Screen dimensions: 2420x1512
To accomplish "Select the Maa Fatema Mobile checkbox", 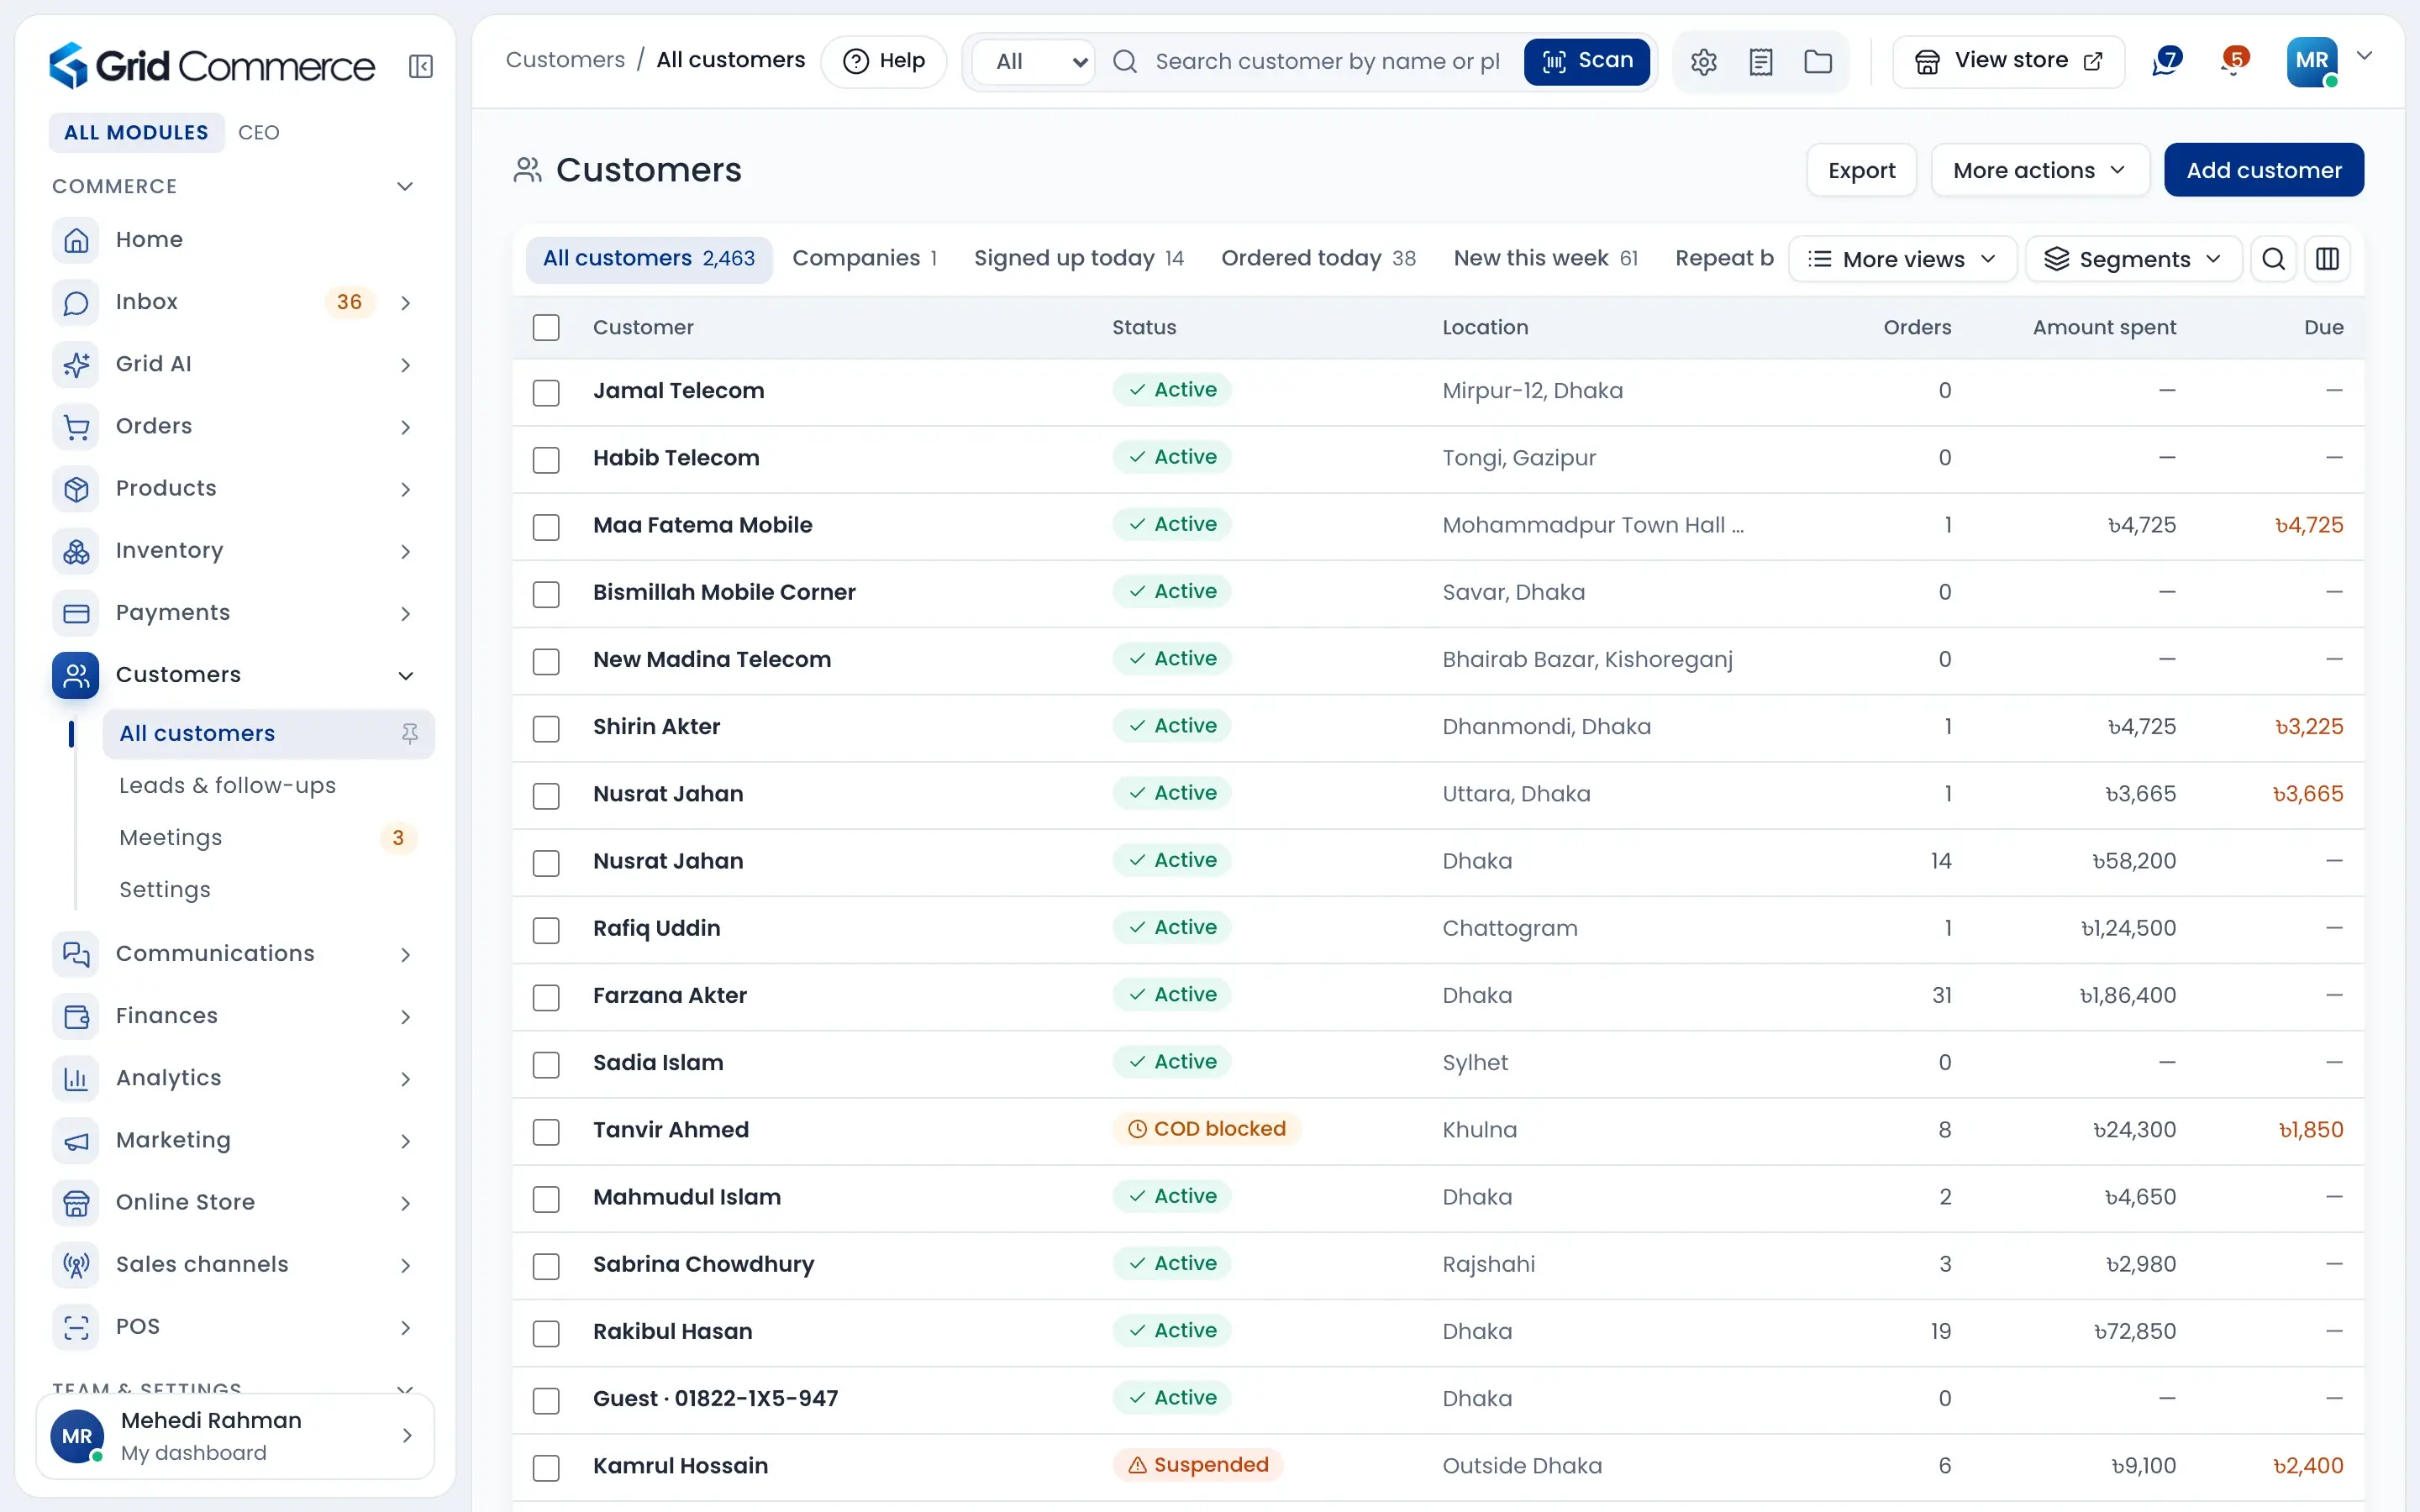I will pos(546,526).
